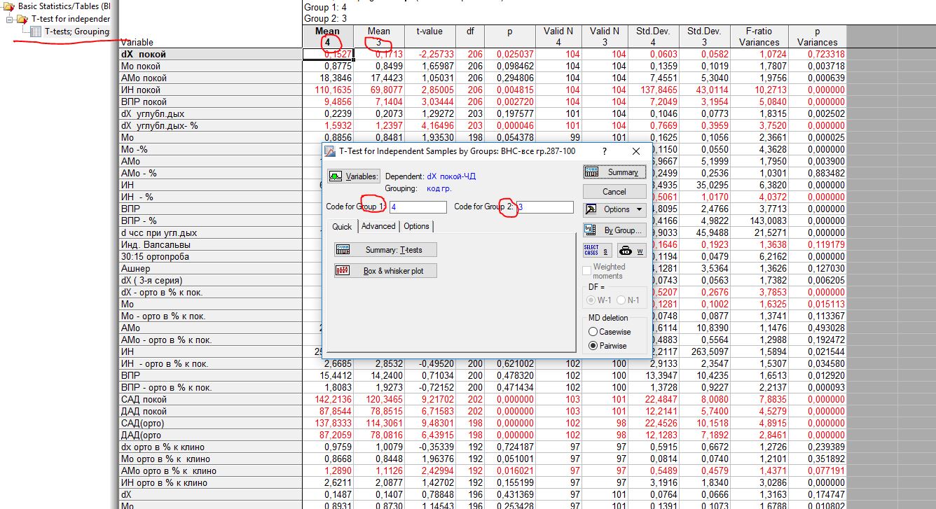Switch to the Advanced tab
The height and width of the screenshot is (509, 936).
click(x=378, y=226)
